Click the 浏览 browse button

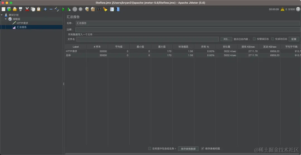[x=226, y=39]
